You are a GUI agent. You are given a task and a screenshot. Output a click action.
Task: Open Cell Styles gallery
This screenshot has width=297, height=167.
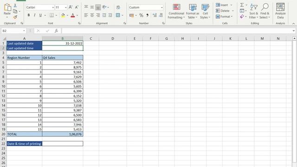pyautogui.click(x=205, y=11)
